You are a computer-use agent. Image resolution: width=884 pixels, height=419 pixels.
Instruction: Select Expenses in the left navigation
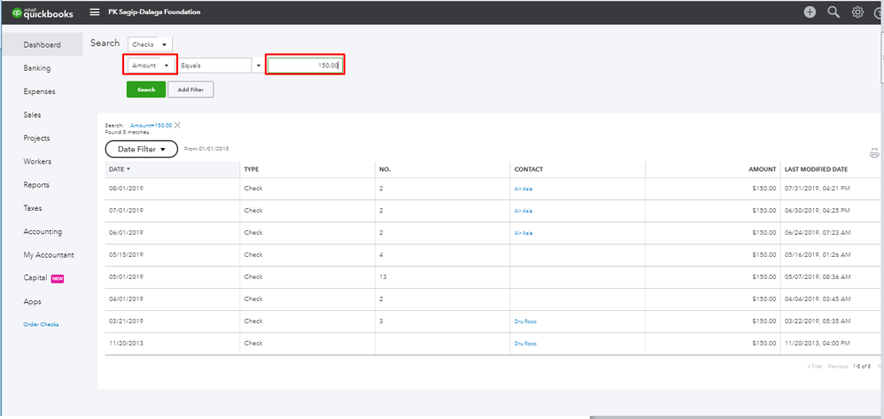(40, 91)
